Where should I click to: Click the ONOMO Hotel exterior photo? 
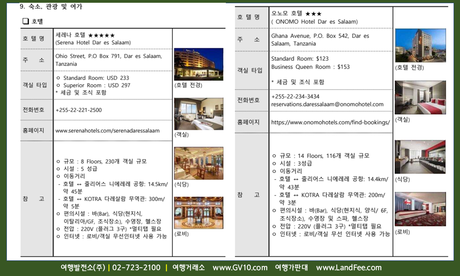point(420,46)
